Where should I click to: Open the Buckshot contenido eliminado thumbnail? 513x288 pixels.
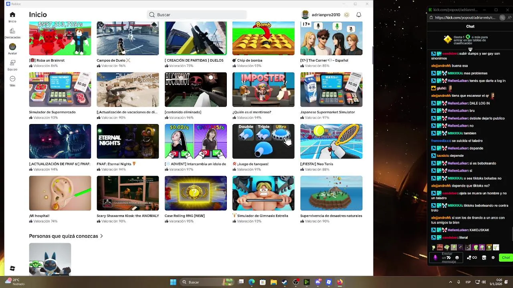coord(196,90)
